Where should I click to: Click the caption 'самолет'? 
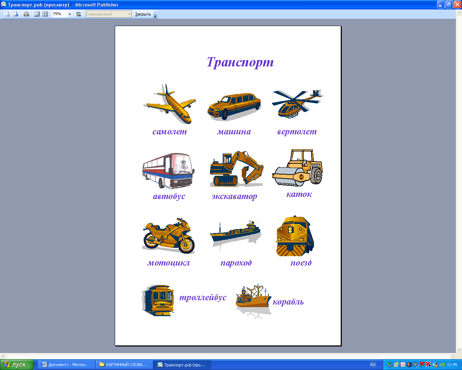point(170,132)
